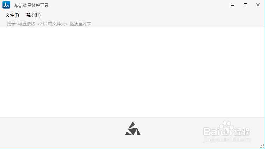Open the 帮助(H) menu

(x=34, y=15)
